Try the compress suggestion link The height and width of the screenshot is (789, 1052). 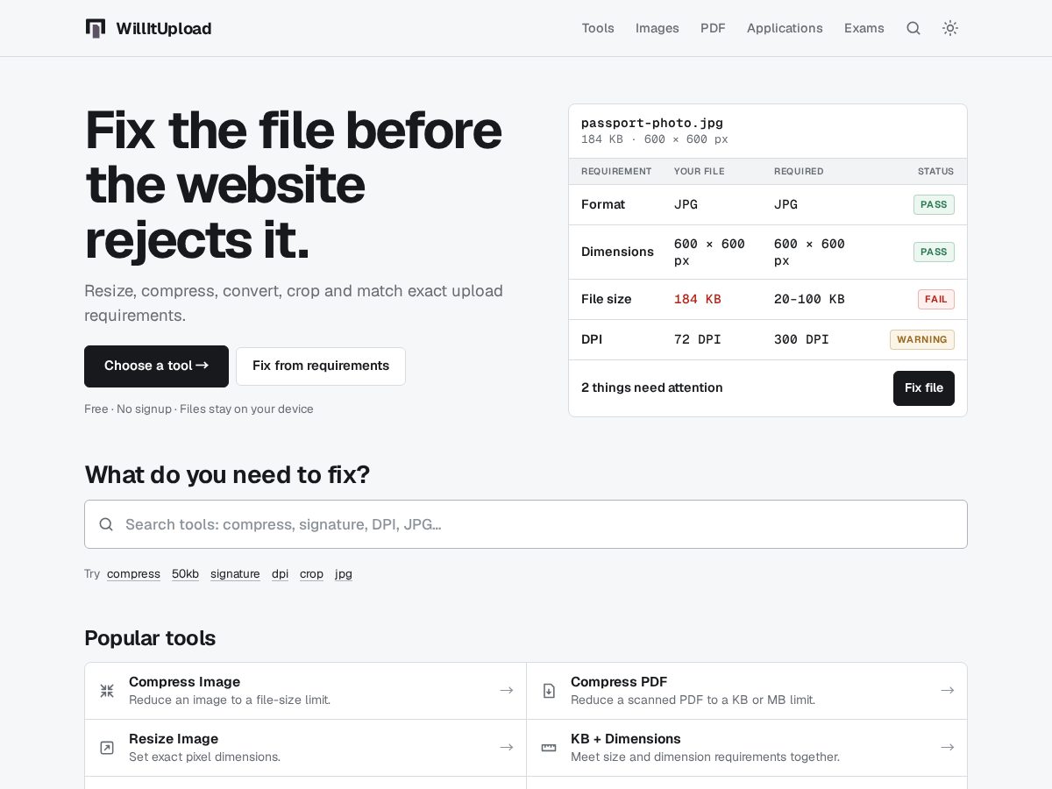click(133, 574)
